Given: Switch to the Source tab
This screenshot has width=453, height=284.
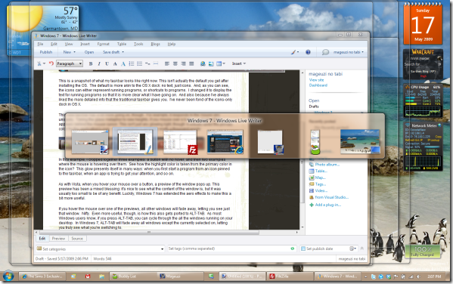Looking at the screenshot, I should click(x=77, y=239).
